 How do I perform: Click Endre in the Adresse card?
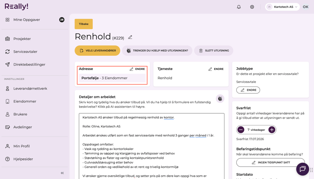click(x=137, y=69)
